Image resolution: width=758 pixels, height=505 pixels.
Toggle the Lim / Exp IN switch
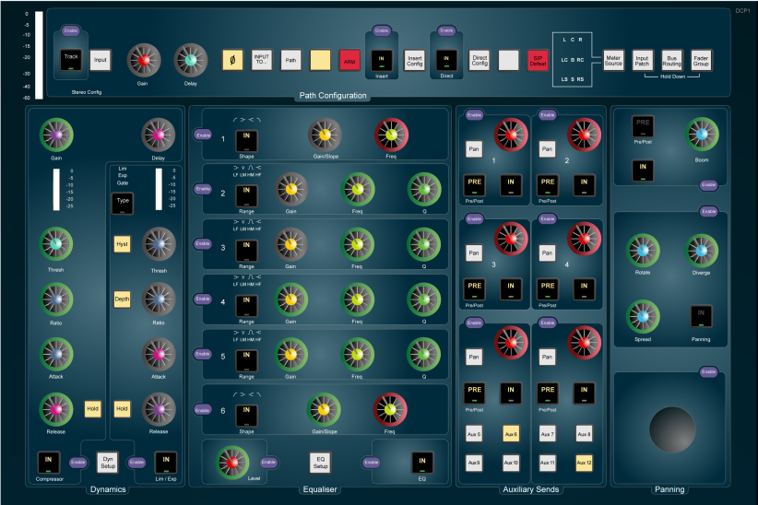[x=166, y=462]
